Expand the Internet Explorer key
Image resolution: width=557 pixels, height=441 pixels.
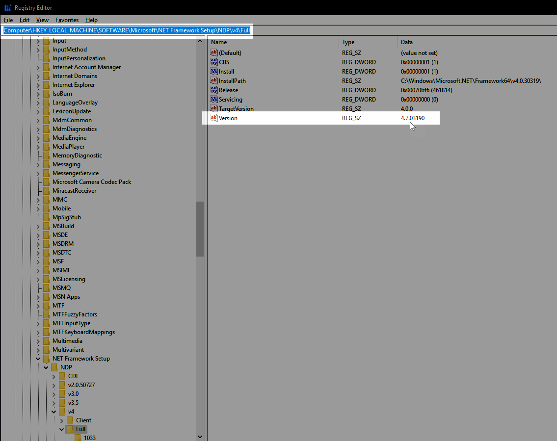tap(38, 85)
